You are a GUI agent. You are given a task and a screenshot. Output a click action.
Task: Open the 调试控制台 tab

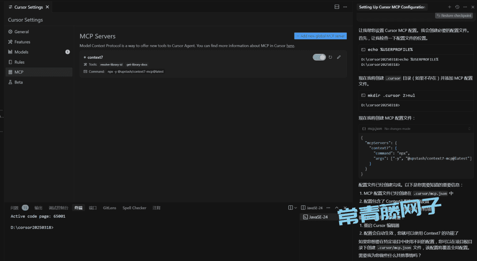point(58,208)
